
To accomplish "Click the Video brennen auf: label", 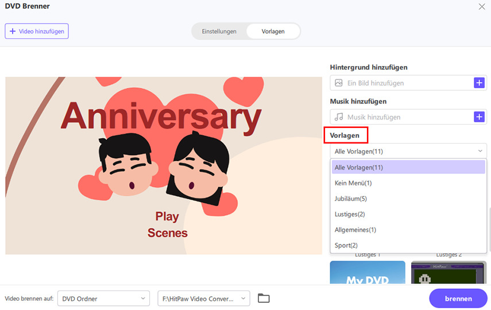I will (29, 299).
